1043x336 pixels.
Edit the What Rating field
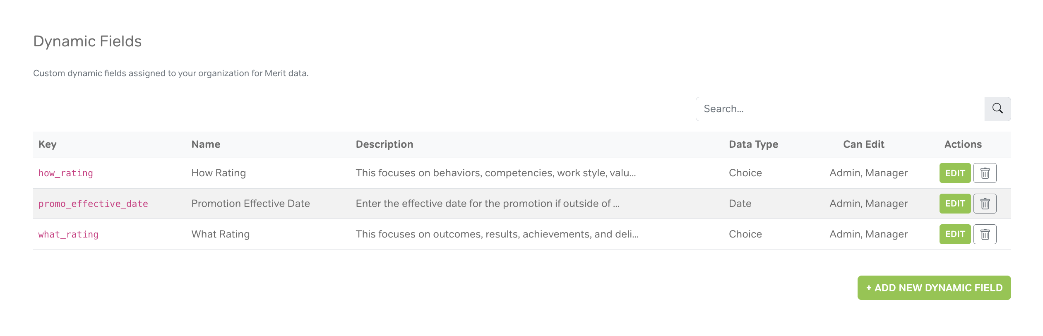pyautogui.click(x=955, y=234)
